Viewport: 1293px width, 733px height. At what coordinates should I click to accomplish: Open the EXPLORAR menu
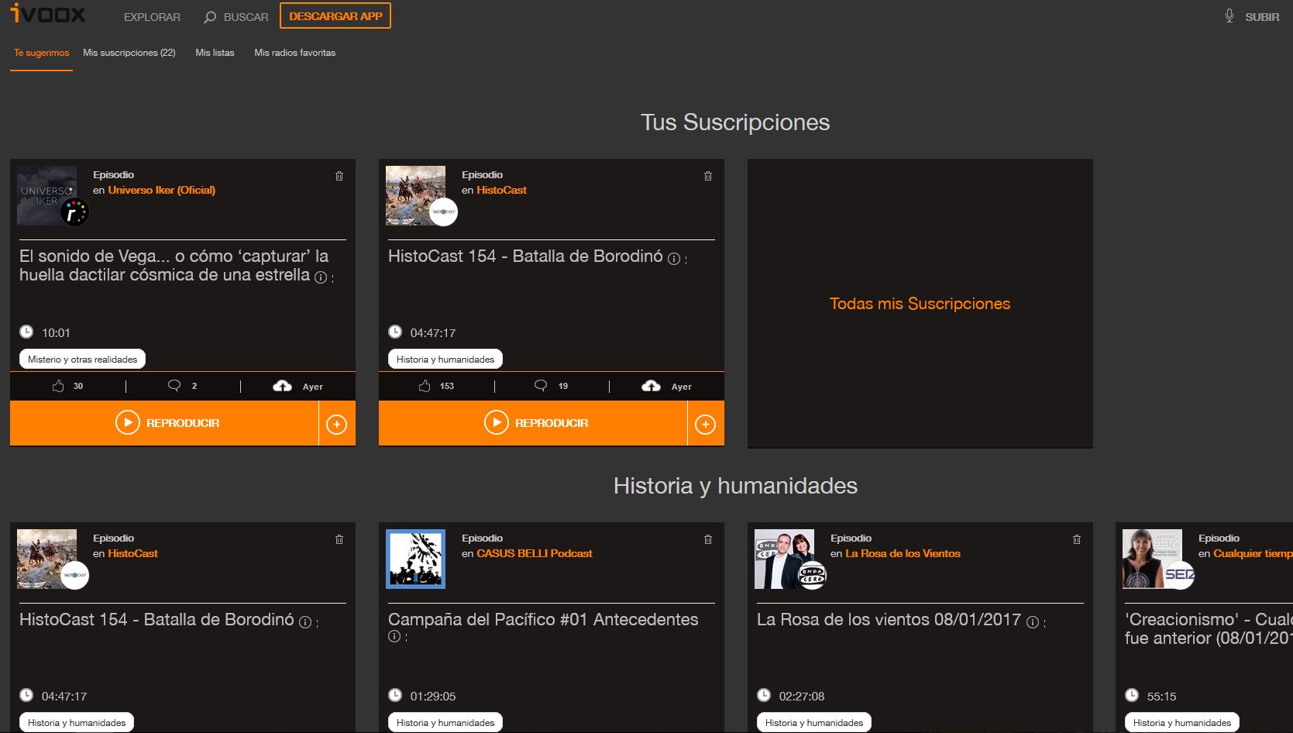pos(152,17)
